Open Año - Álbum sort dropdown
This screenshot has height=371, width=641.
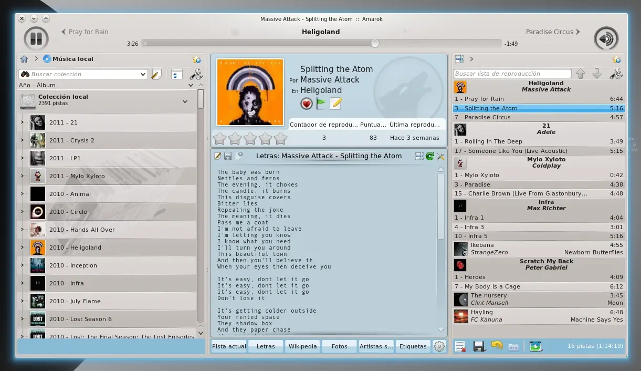coord(191,85)
